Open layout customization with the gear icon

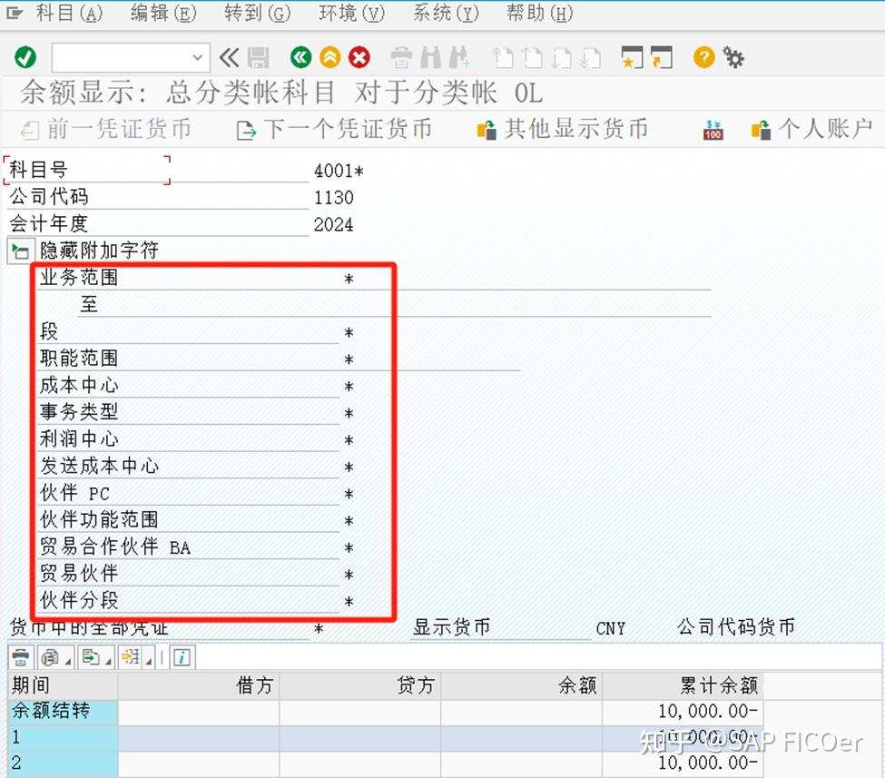point(733,56)
